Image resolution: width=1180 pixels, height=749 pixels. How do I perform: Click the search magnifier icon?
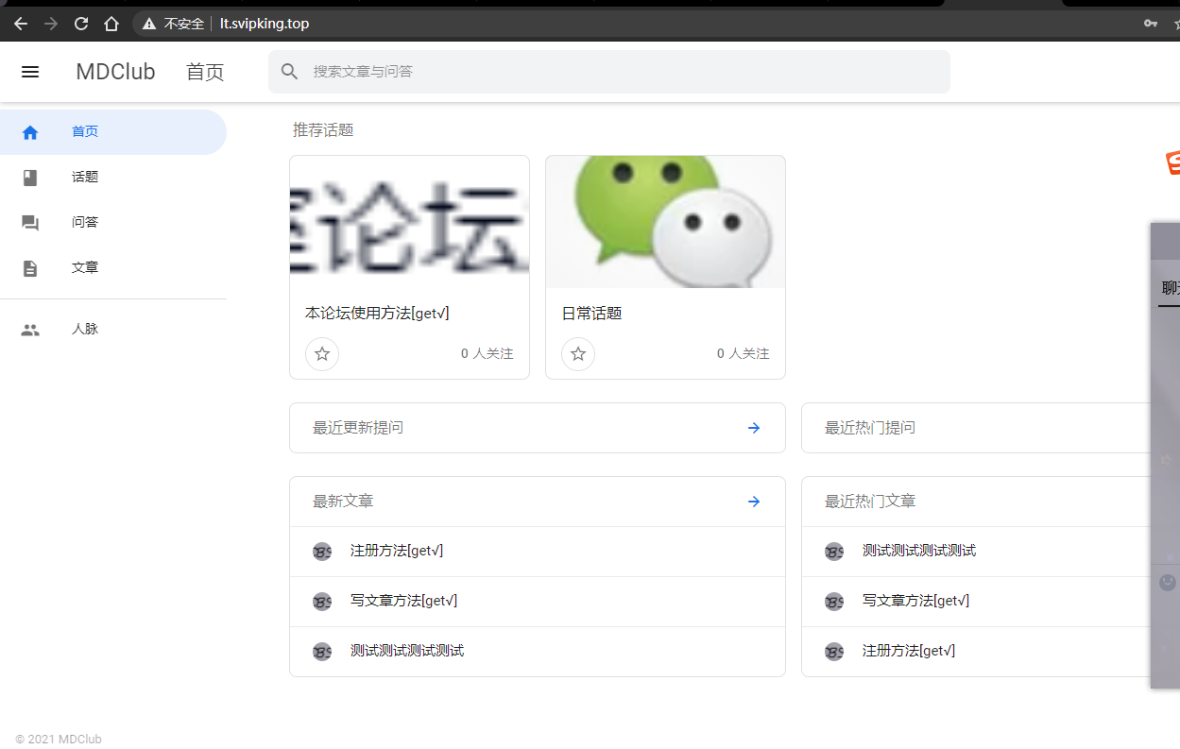(x=290, y=72)
